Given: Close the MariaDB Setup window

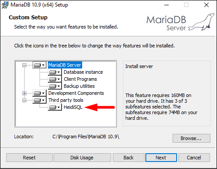Looking at the screenshot, I should coord(206,5).
